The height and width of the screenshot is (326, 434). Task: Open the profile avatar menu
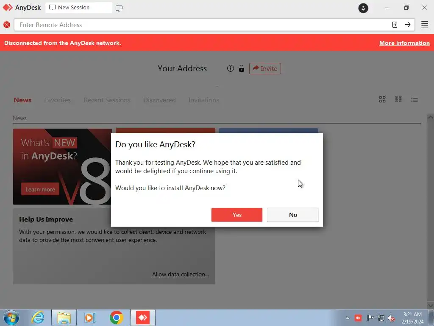click(363, 8)
